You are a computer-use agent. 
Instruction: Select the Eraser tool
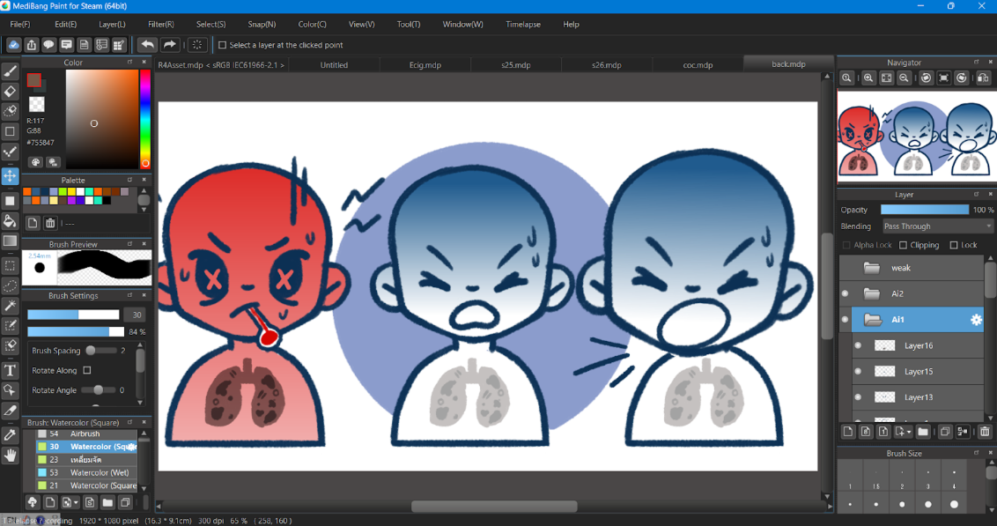point(11,91)
